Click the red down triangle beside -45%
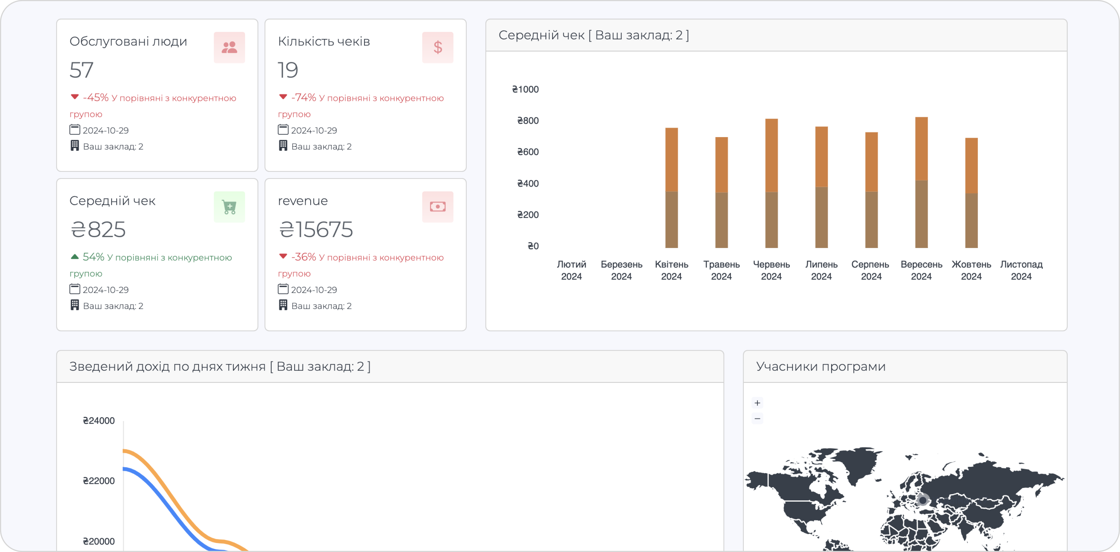This screenshot has width=1120, height=552. [x=75, y=97]
